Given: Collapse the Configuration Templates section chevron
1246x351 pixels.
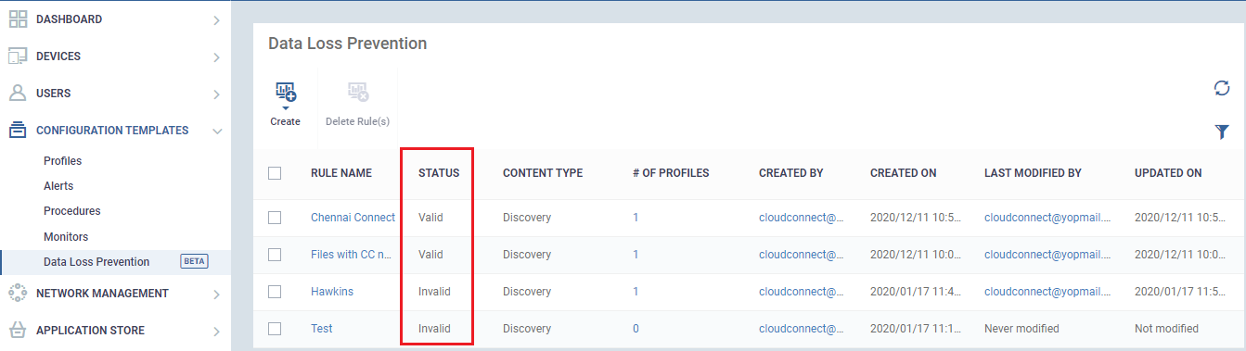Looking at the screenshot, I should [x=216, y=132].
